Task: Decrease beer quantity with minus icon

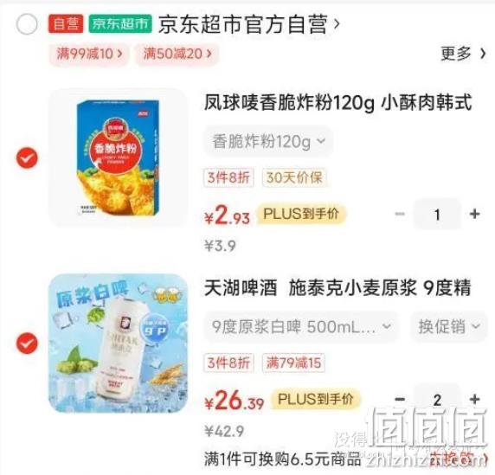Action: tap(400, 399)
